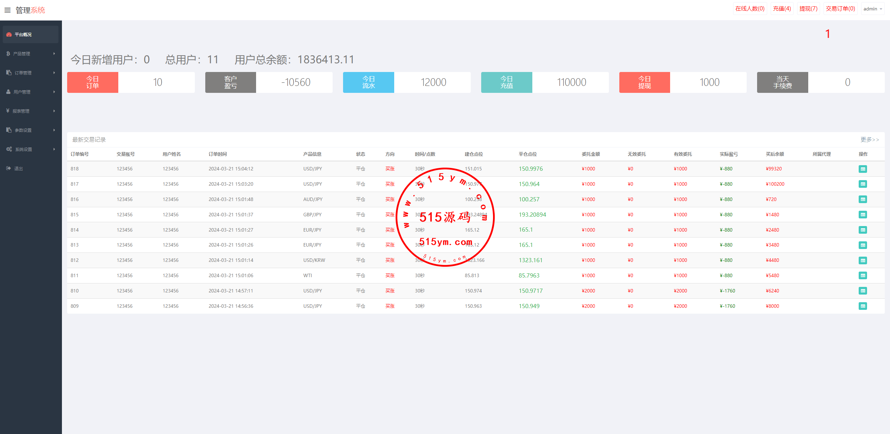Image resolution: width=890 pixels, height=434 pixels.
Task: Open details icon for order 818
Action: click(x=863, y=169)
